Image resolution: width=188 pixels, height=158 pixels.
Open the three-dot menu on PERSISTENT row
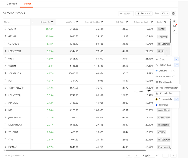pos(167,51)
